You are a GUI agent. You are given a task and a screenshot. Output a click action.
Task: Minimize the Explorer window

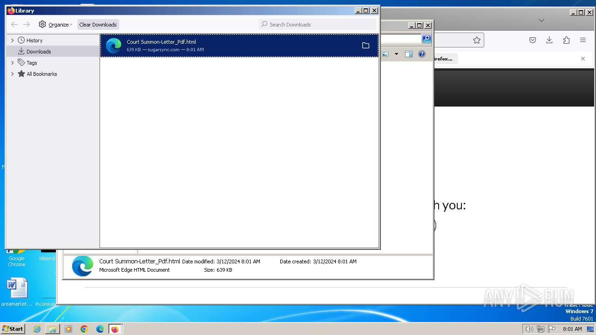pos(412,26)
